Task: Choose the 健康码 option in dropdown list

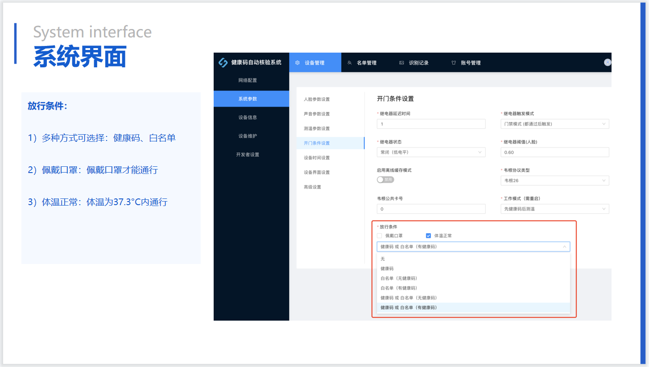Action: 387,268
